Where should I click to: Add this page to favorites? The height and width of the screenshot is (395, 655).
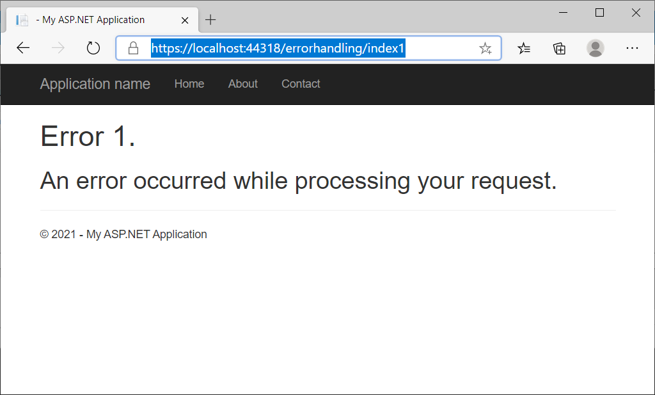[485, 48]
